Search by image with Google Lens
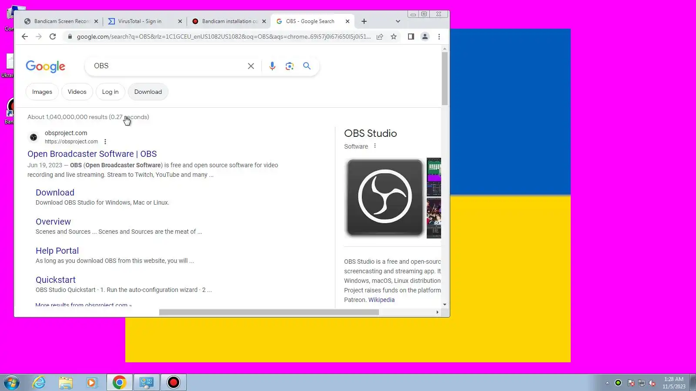Viewport: 696px width, 391px height. pos(290,66)
